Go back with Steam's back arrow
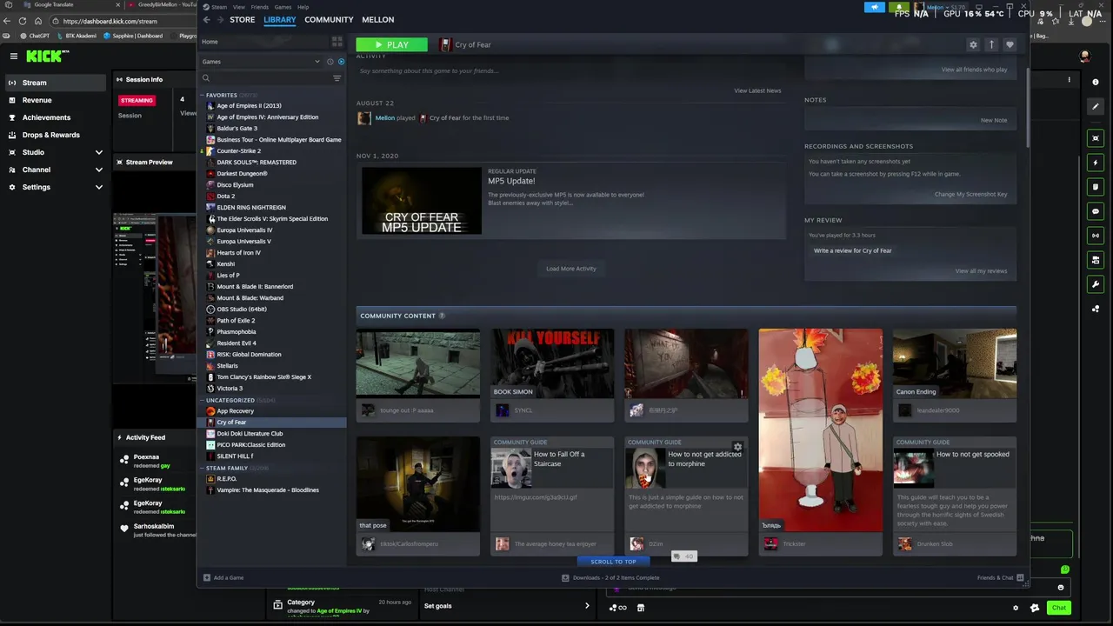The width and height of the screenshot is (1113, 626). pos(207,19)
